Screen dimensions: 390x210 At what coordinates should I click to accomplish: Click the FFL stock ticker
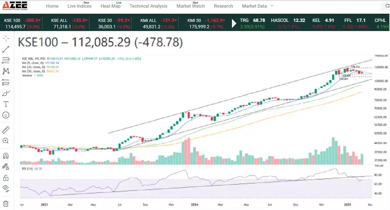pos(355,23)
